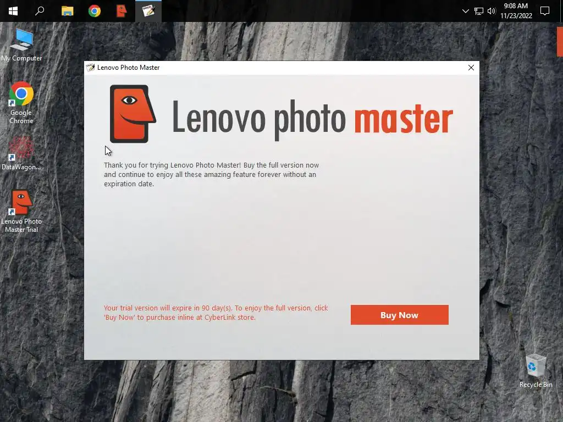Click the small icon in dialog title bar
This screenshot has width=563, height=422.
[91, 68]
